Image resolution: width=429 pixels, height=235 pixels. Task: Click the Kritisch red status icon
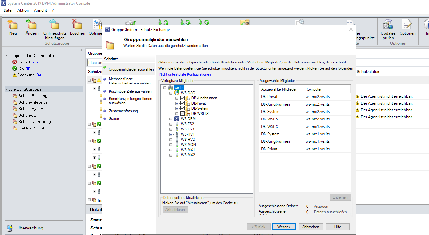pyautogui.click(x=14, y=62)
